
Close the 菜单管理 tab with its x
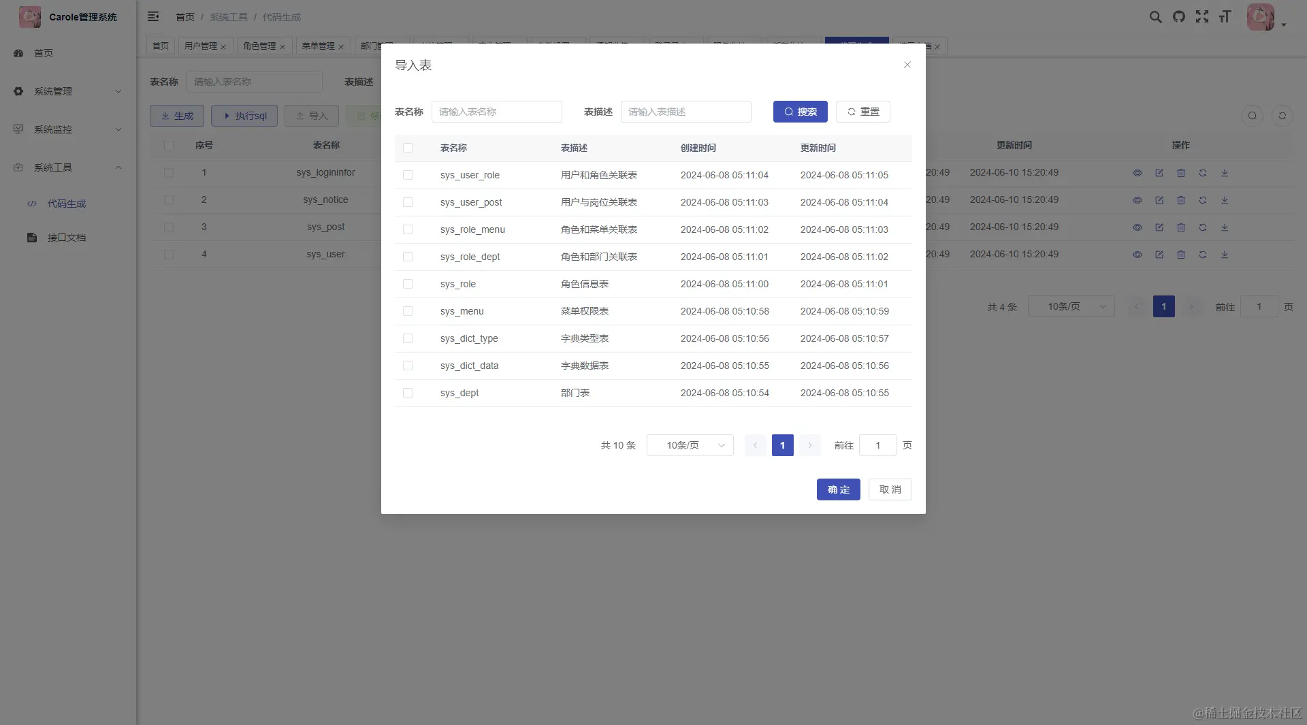pyautogui.click(x=341, y=47)
